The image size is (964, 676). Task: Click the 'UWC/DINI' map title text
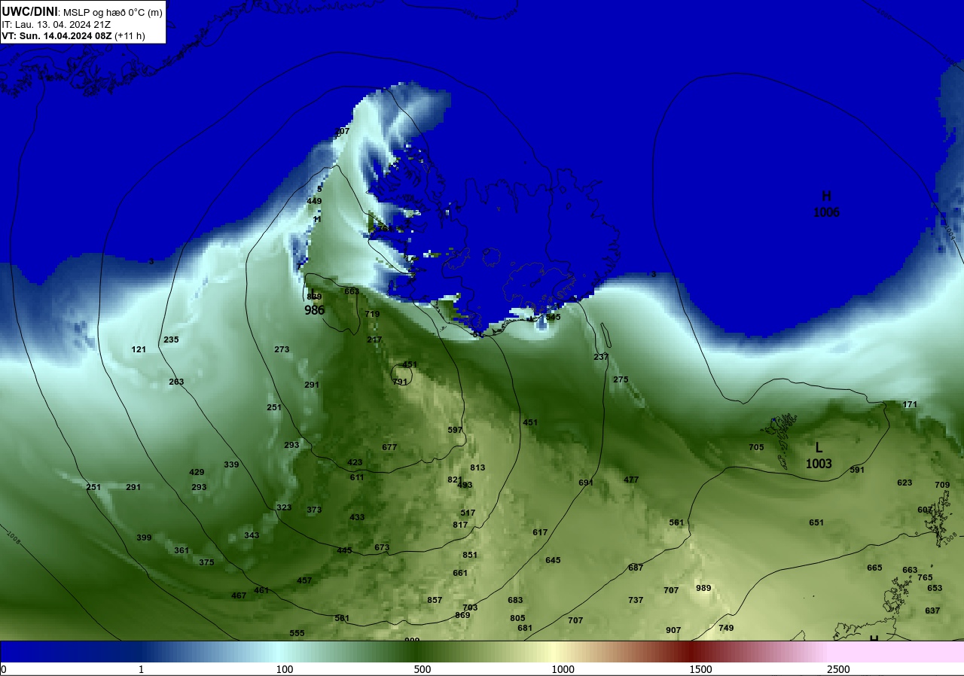[x=29, y=11]
